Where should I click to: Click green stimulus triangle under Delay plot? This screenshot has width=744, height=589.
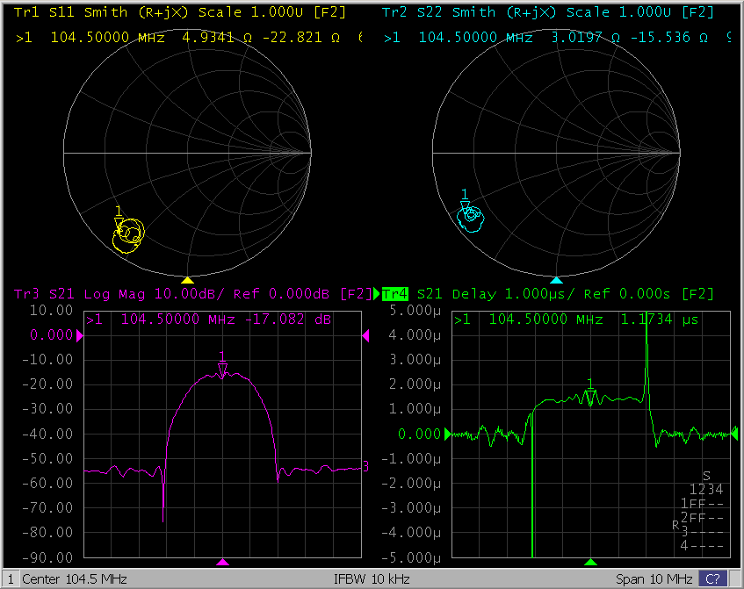click(x=591, y=562)
